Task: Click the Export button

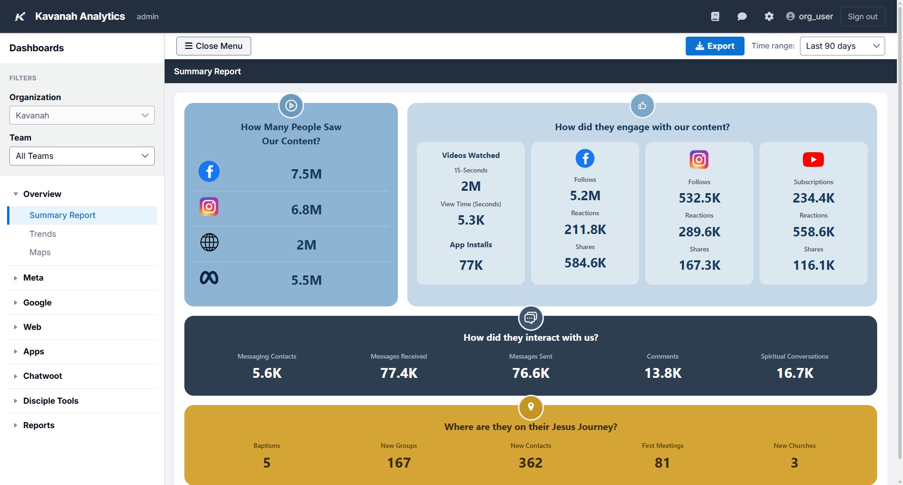Action: coord(715,46)
